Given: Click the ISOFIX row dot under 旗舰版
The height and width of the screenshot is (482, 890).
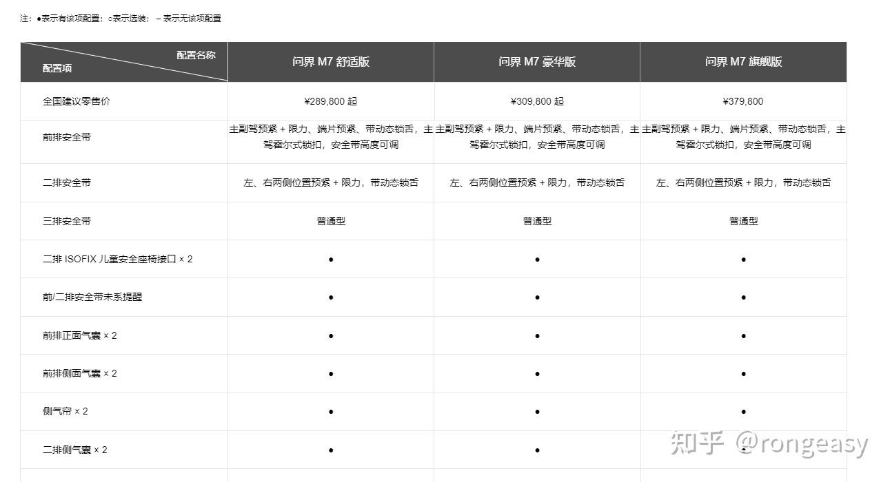Looking at the screenshot, I should click(x=743, y=260).
